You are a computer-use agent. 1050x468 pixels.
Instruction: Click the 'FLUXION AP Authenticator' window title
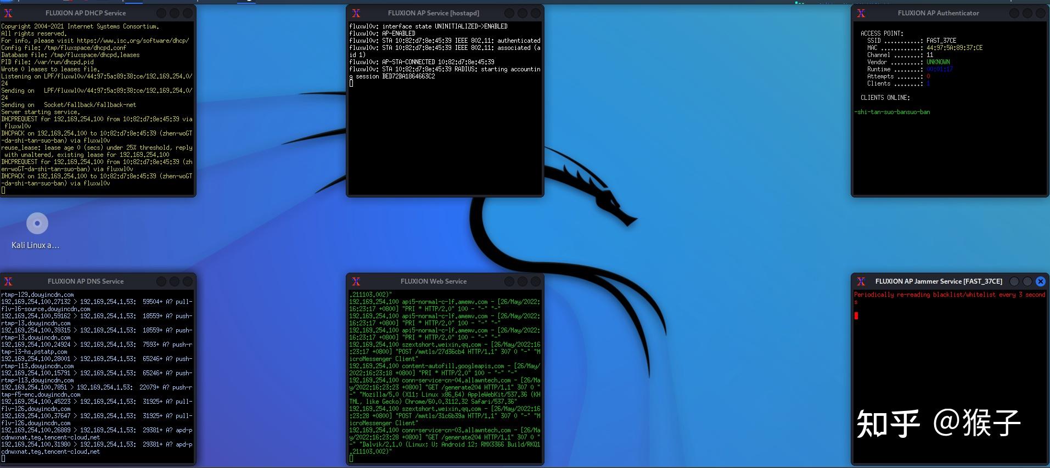[x=939, y=13]
